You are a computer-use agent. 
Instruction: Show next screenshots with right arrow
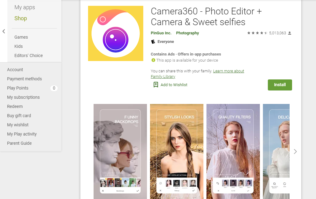coord(295,151)
